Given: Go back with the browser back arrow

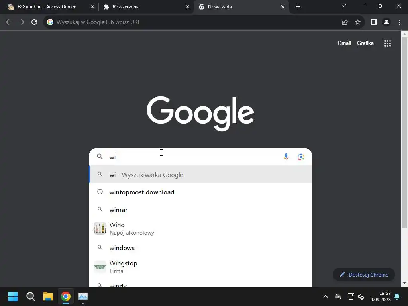Looking at the screenshot, I should [9, 22].
